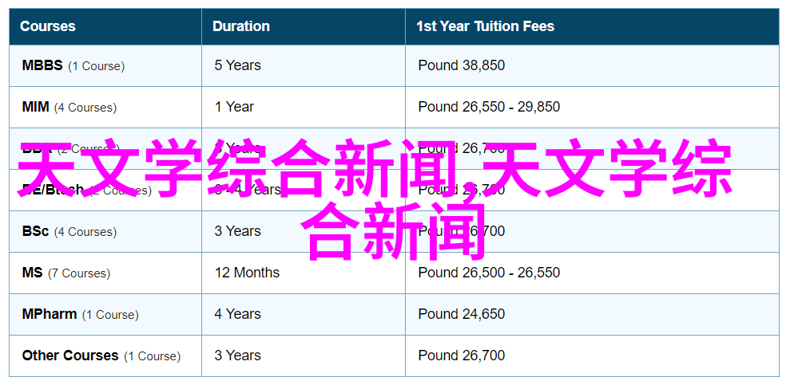This screenshot has width=786, height=385.
Task: Click the magenta Chinese overlay headline text
Action: tap(377, 199)
